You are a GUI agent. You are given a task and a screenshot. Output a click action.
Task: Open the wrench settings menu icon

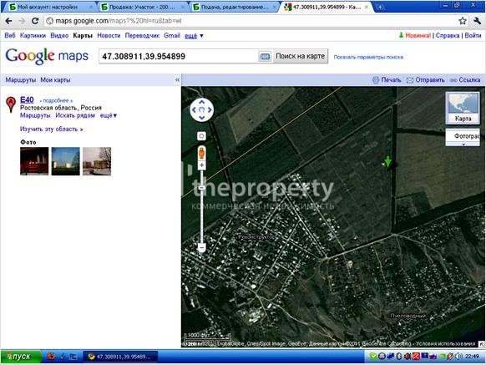point(477,21)
